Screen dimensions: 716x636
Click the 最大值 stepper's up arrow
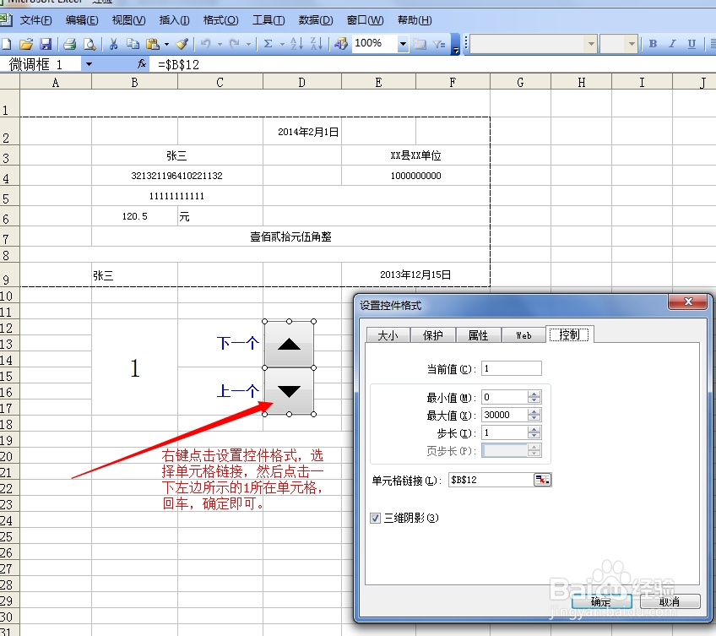534,410
